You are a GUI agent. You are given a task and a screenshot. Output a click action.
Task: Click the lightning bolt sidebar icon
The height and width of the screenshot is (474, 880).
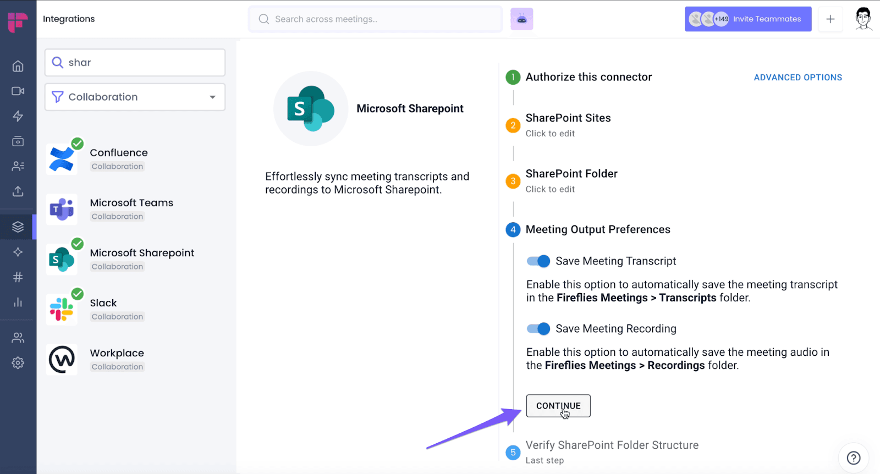(18, 116)
